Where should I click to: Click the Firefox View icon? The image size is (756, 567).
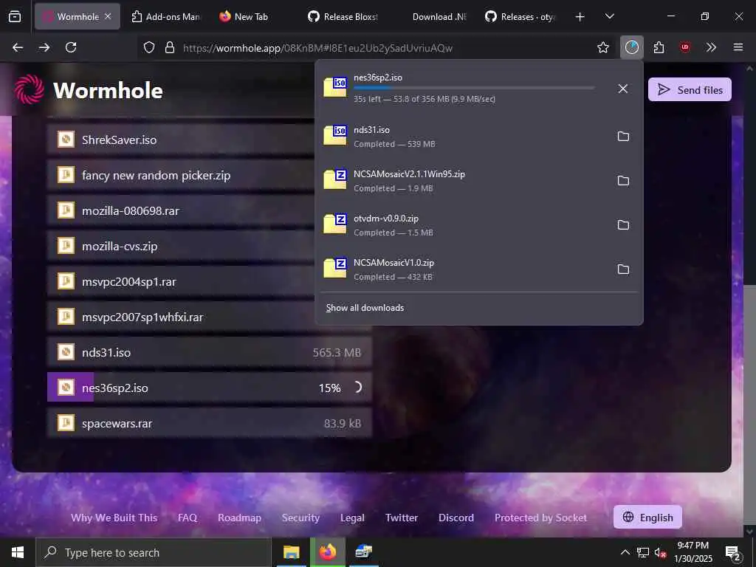click(15, 16)
